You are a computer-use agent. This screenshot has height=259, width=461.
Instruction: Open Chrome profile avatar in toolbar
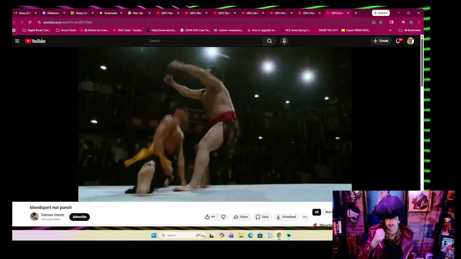point(411,22)
